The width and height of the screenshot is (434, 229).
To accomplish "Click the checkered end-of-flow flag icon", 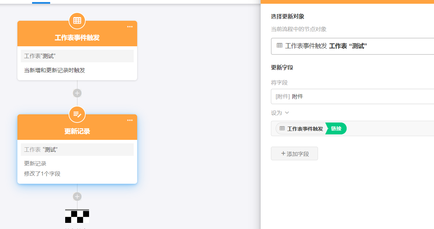I will tap(77, 216).
